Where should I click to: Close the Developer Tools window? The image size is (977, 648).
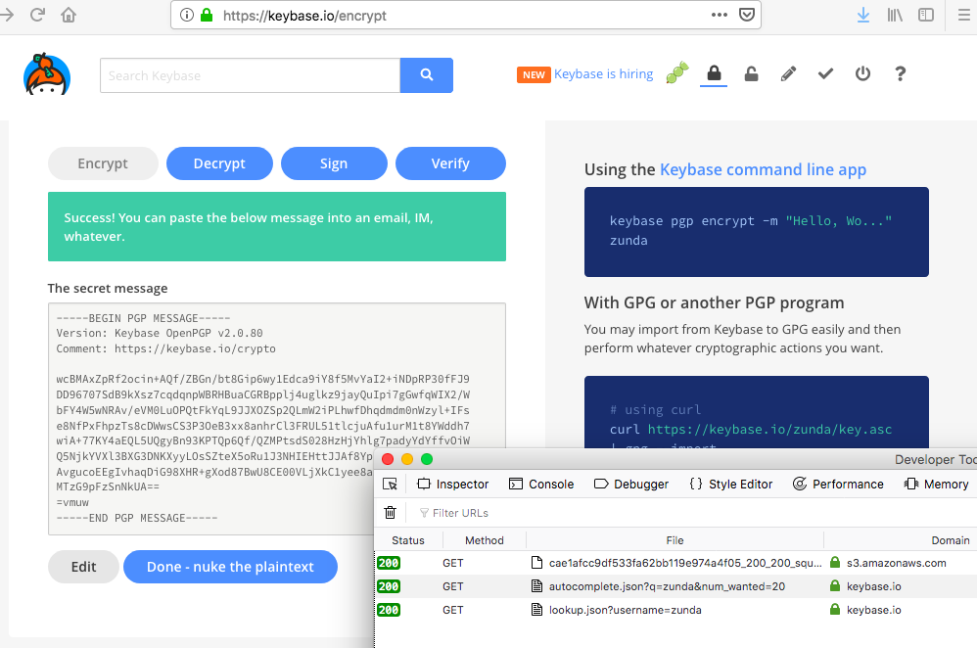[388, 459]
